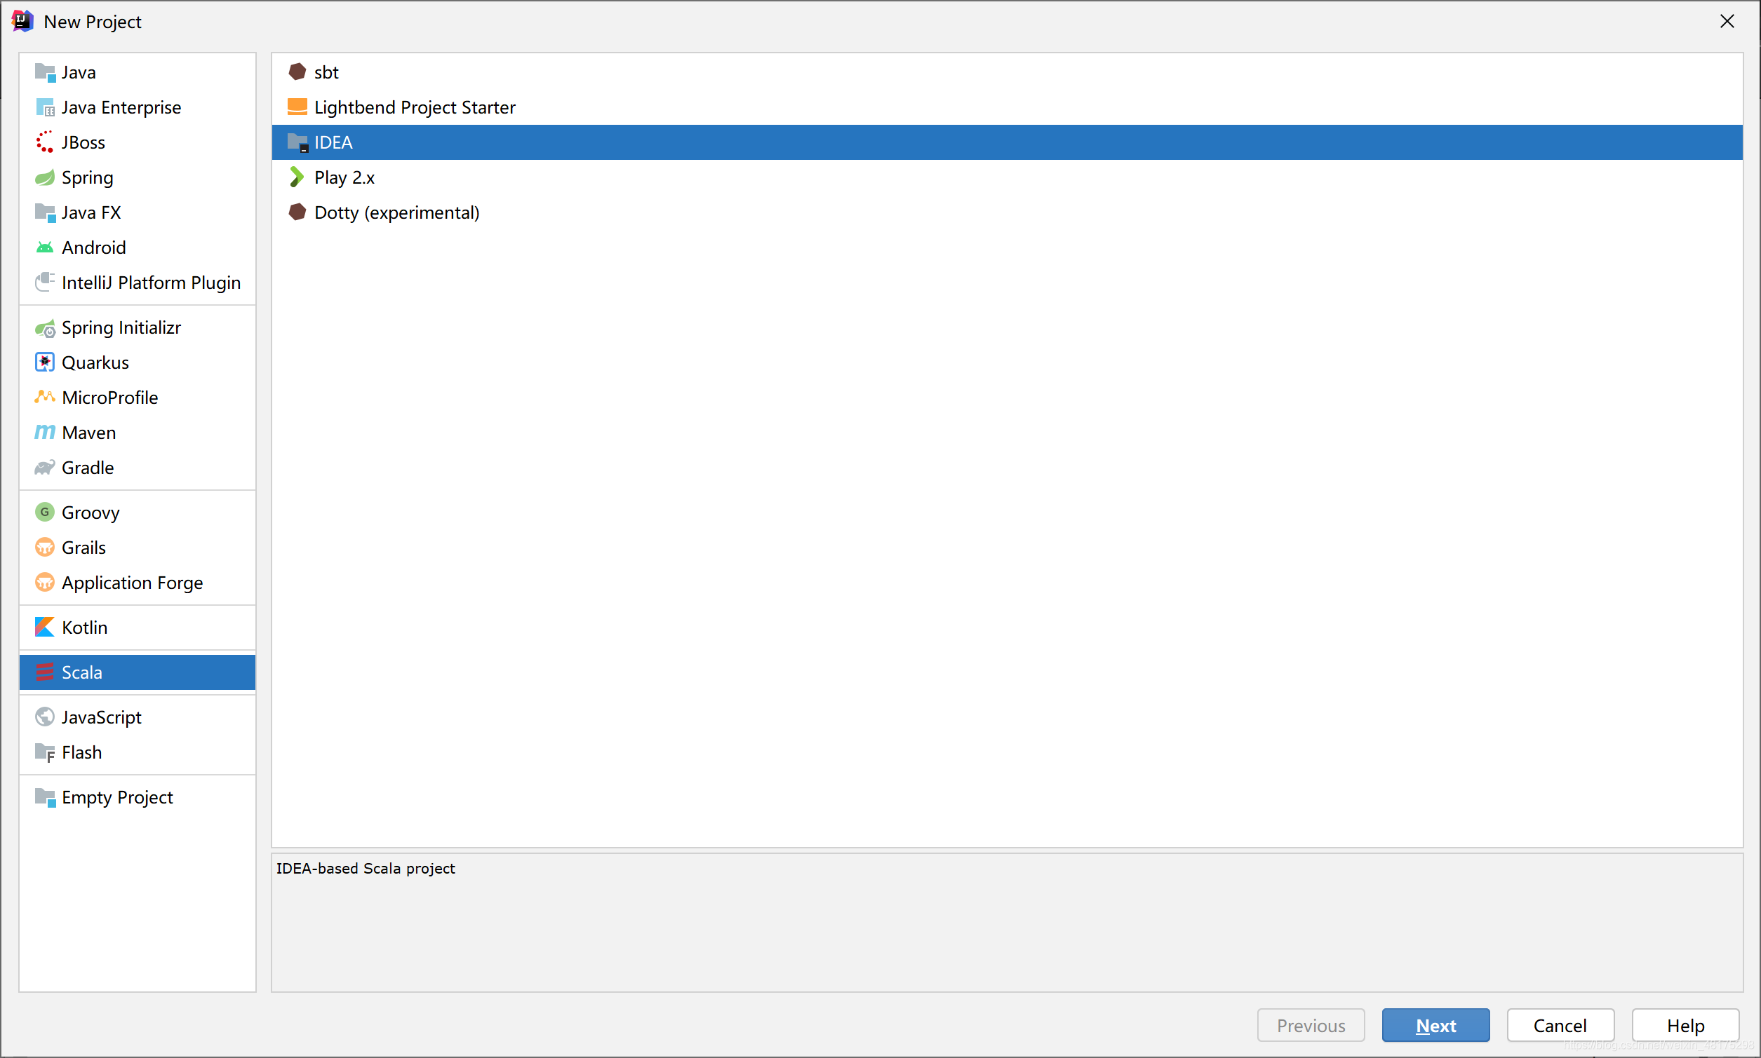This screenshot has width=1761, height=1058.
Task: Select Java project type
Action: [x=138, y=72]
